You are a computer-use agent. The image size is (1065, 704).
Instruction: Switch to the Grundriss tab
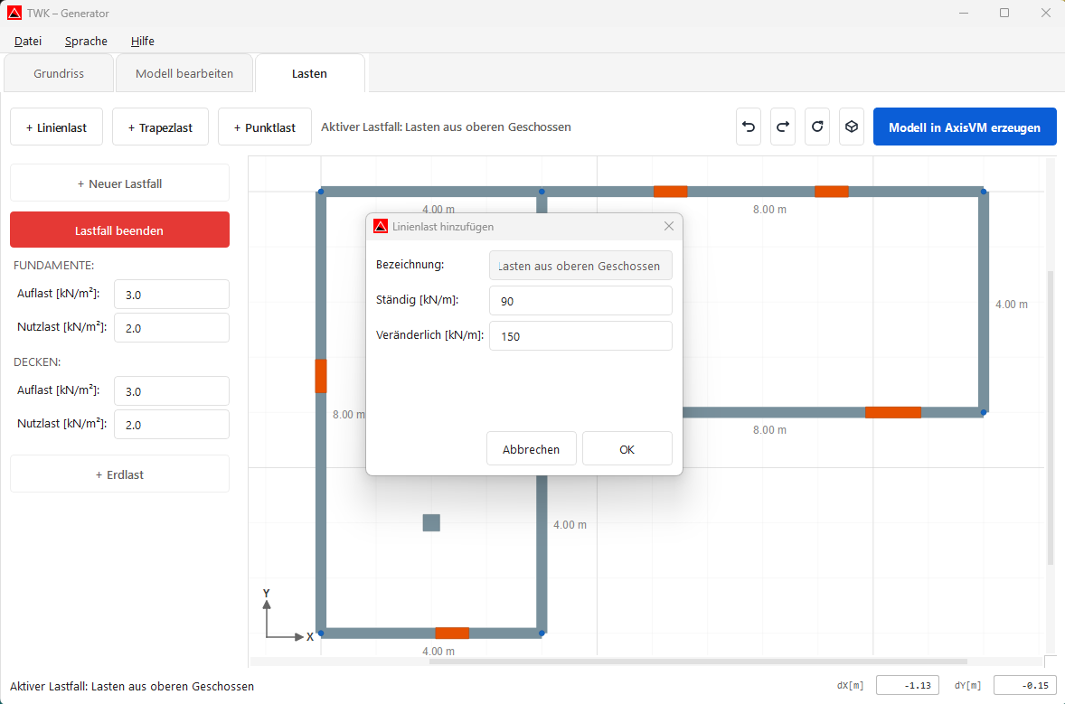[x=58, y=73]
